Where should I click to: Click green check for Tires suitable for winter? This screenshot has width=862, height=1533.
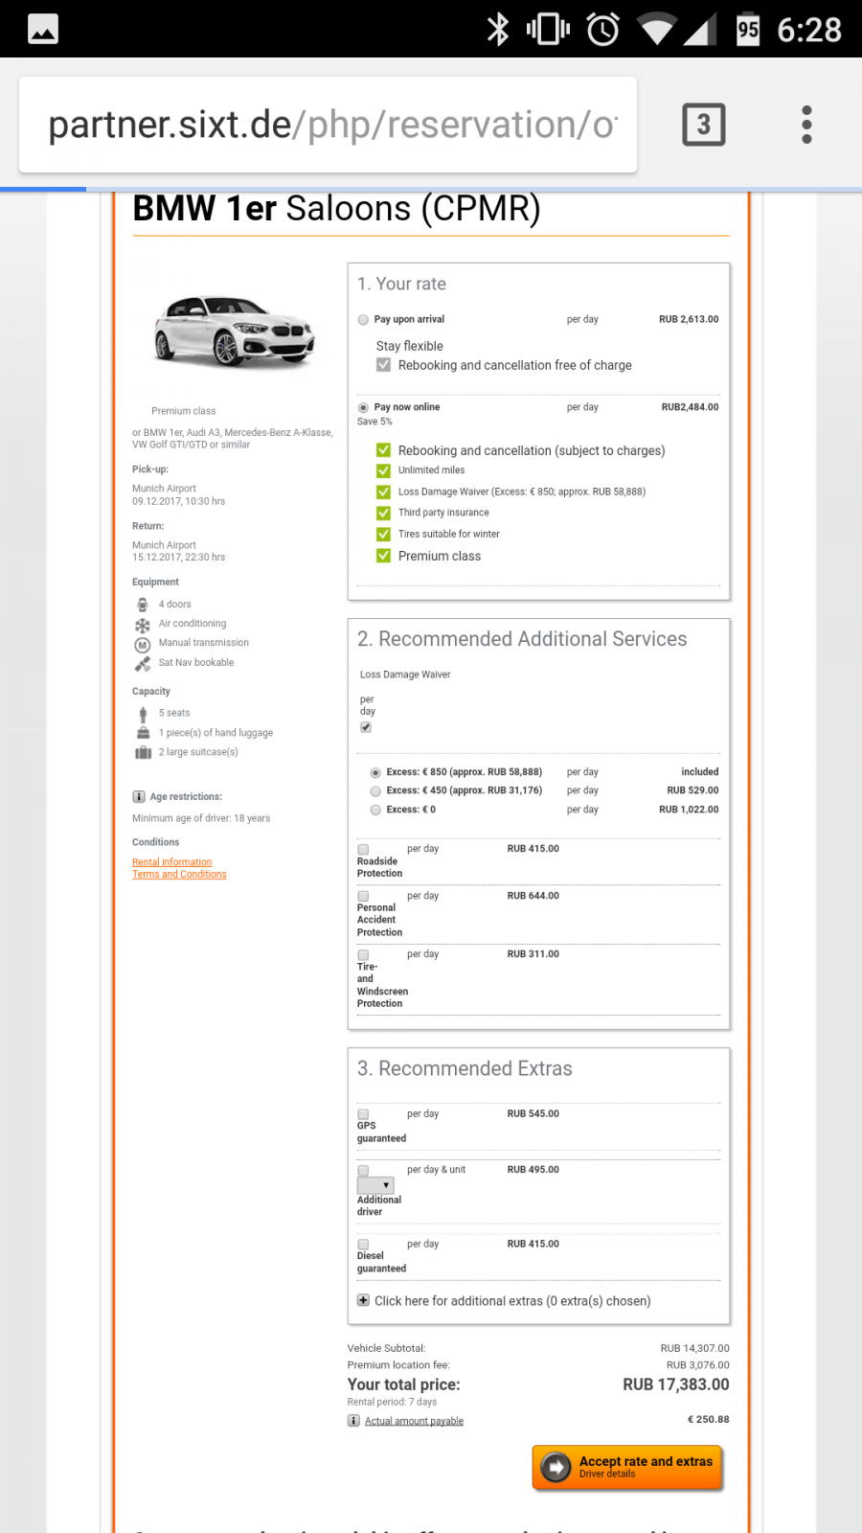[383, 534]
